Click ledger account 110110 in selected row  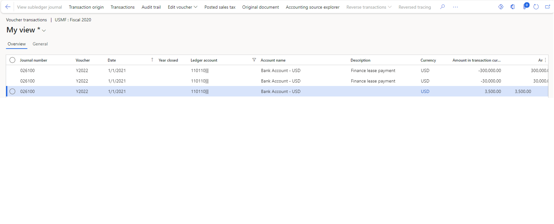200,91
